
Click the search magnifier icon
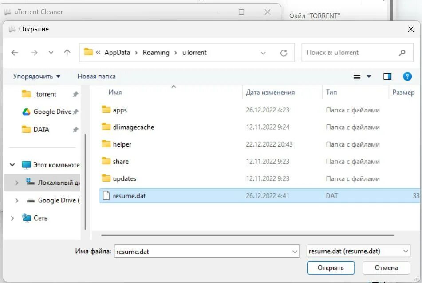(402, 53)
